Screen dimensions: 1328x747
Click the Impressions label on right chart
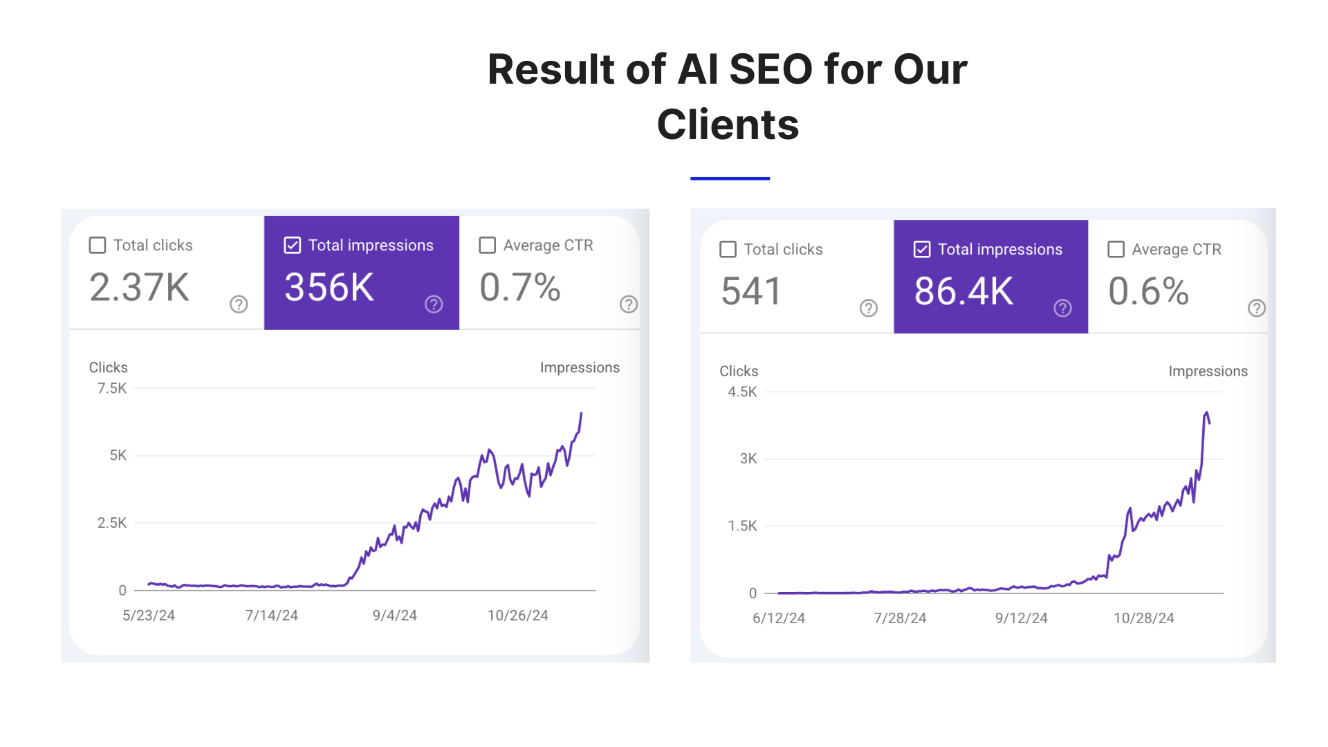(x=1208, y=371)
